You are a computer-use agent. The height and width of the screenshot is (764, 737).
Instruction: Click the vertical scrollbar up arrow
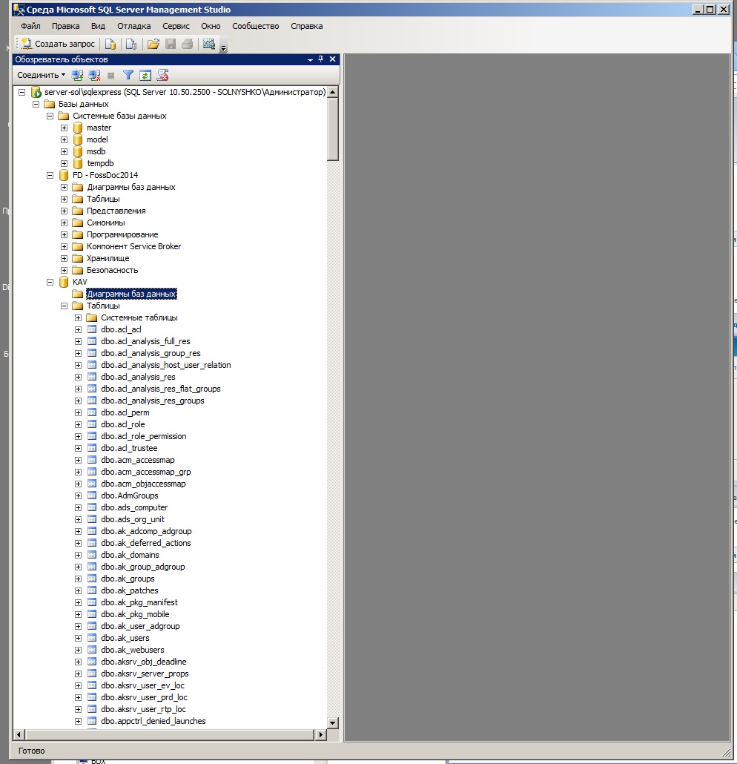pyautogui.click(x=333, y=92)
